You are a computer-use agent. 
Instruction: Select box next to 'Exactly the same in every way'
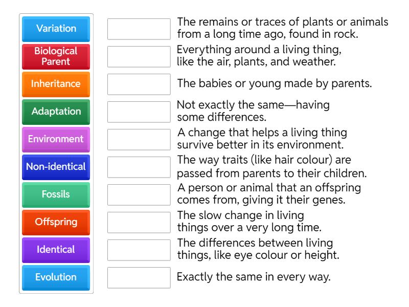(139, 278)
